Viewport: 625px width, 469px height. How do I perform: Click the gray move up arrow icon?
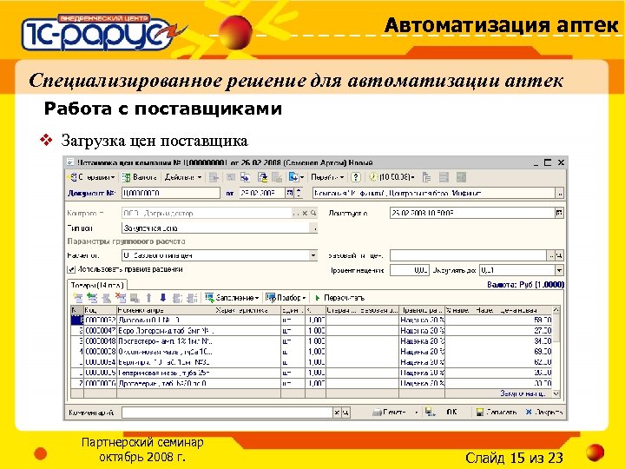[x=148, y=298]
